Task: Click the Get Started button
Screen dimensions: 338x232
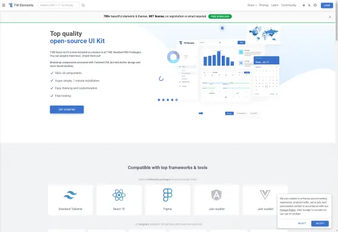Action: [x=67, y=109]
